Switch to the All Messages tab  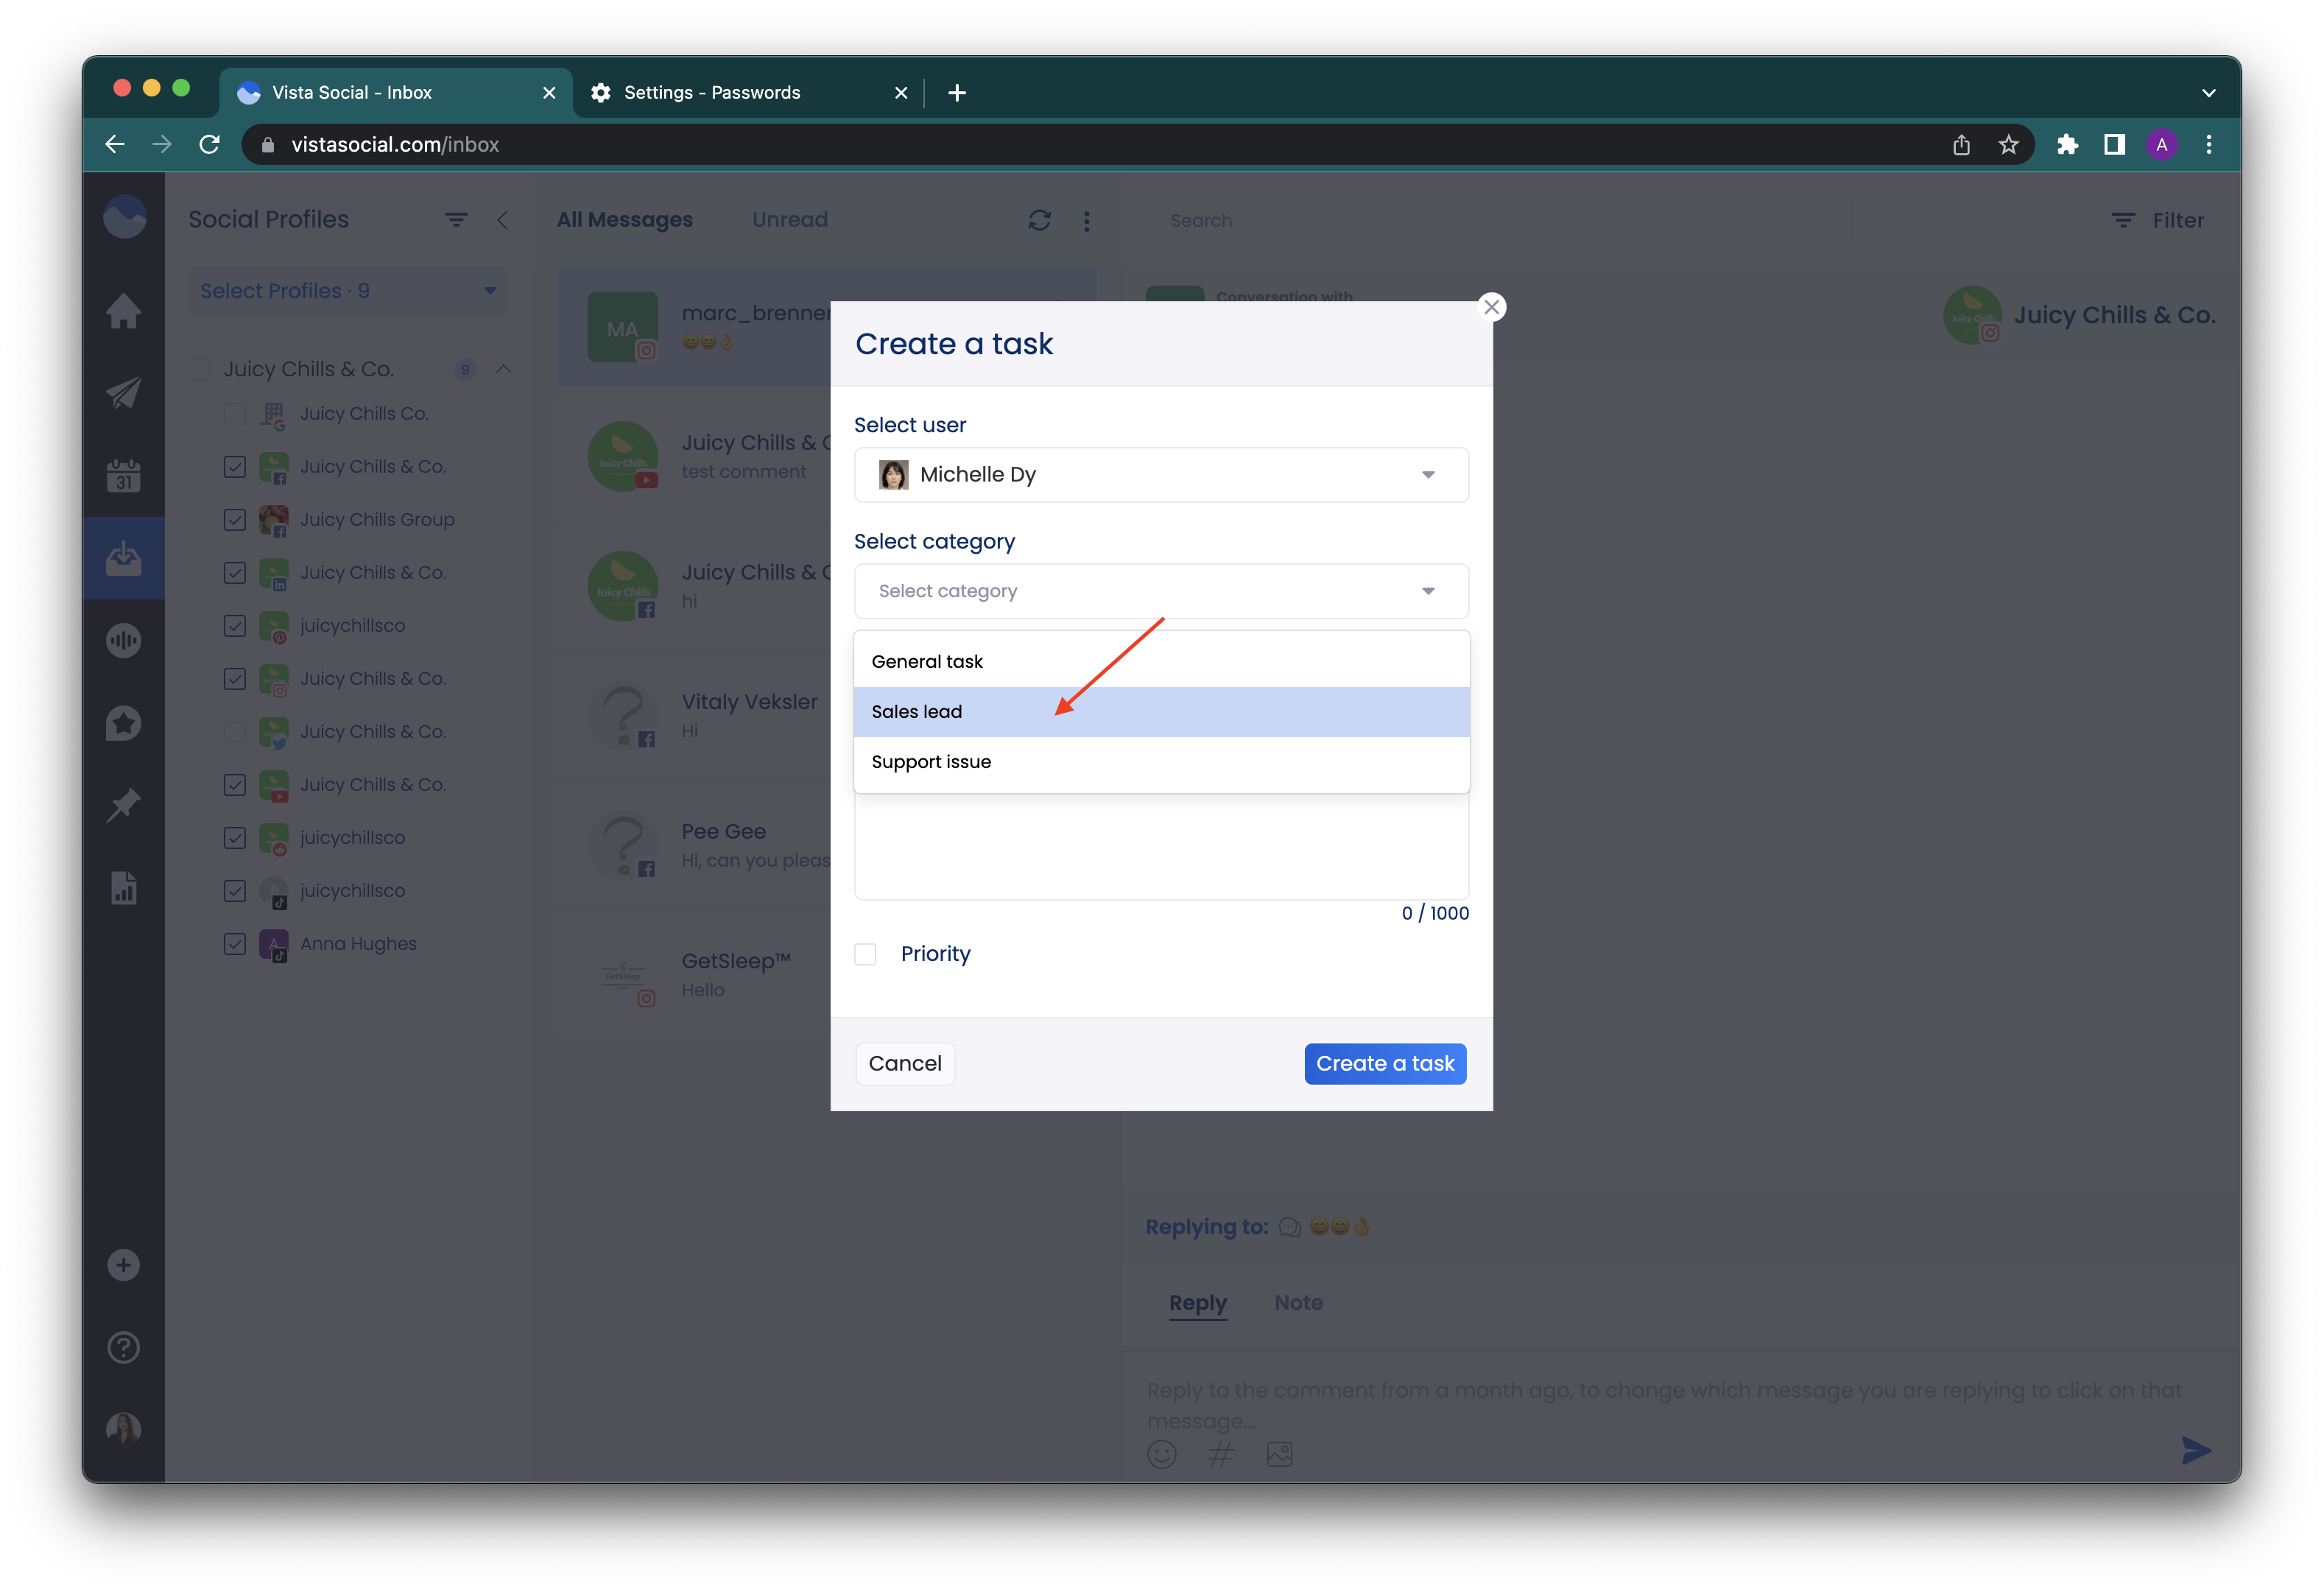pos(624,220)
